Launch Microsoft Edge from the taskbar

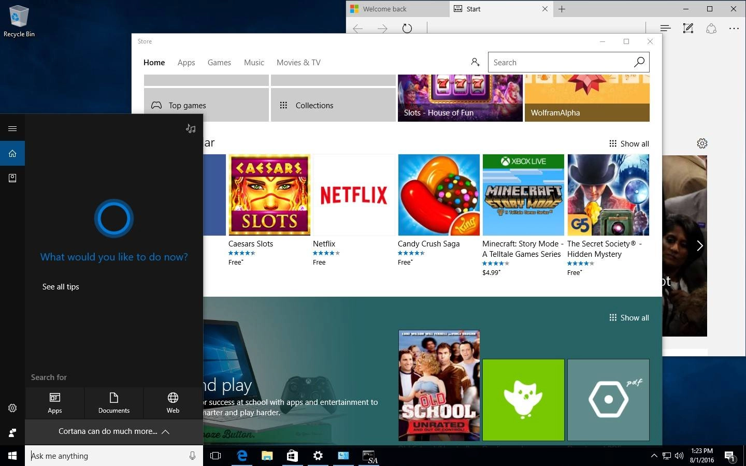(241, 456)
